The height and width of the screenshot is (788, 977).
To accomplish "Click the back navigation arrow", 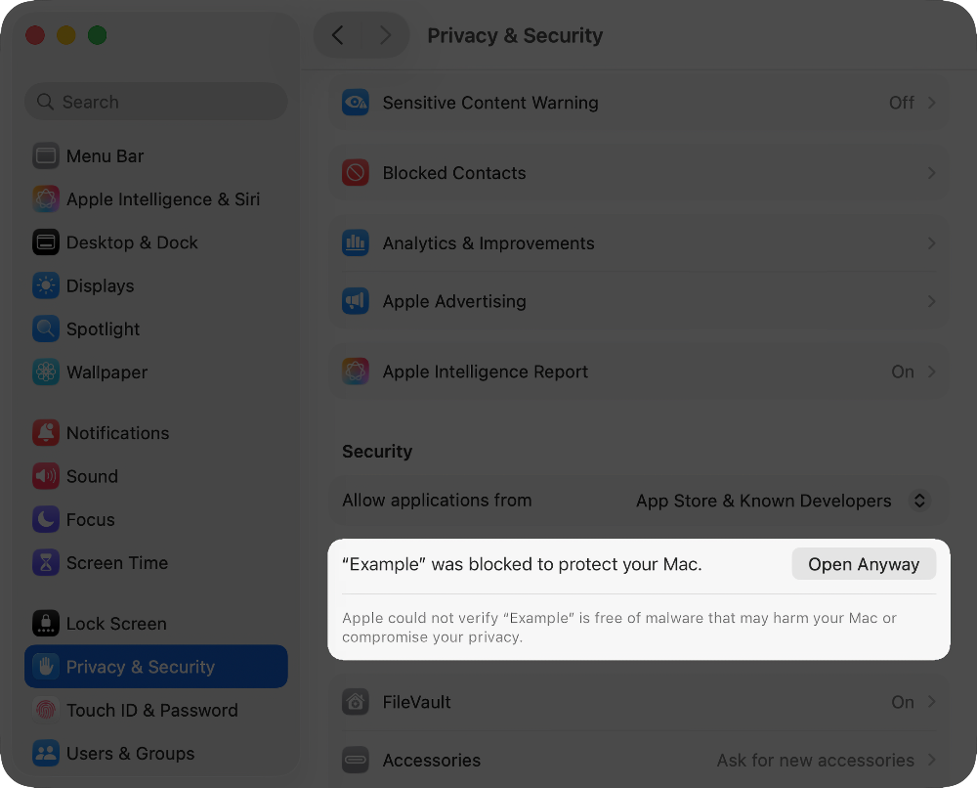I will coord(337,35).
